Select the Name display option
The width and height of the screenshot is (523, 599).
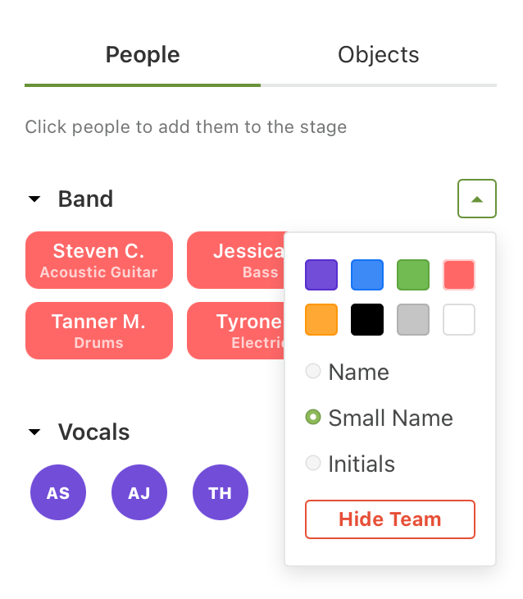coord(313,372)
